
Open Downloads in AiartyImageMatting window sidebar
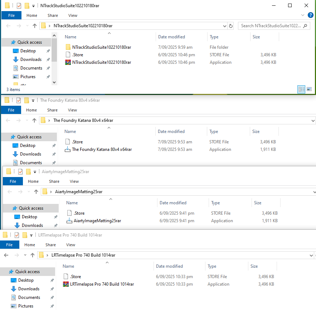(x=32, y=225)
